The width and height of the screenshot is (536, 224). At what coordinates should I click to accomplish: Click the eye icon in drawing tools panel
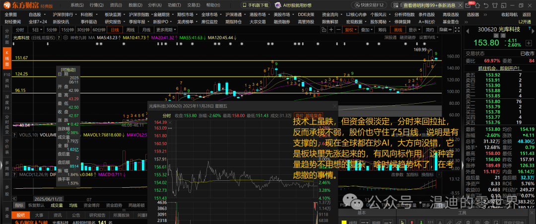pyautogui.click(x=487, y=223)
